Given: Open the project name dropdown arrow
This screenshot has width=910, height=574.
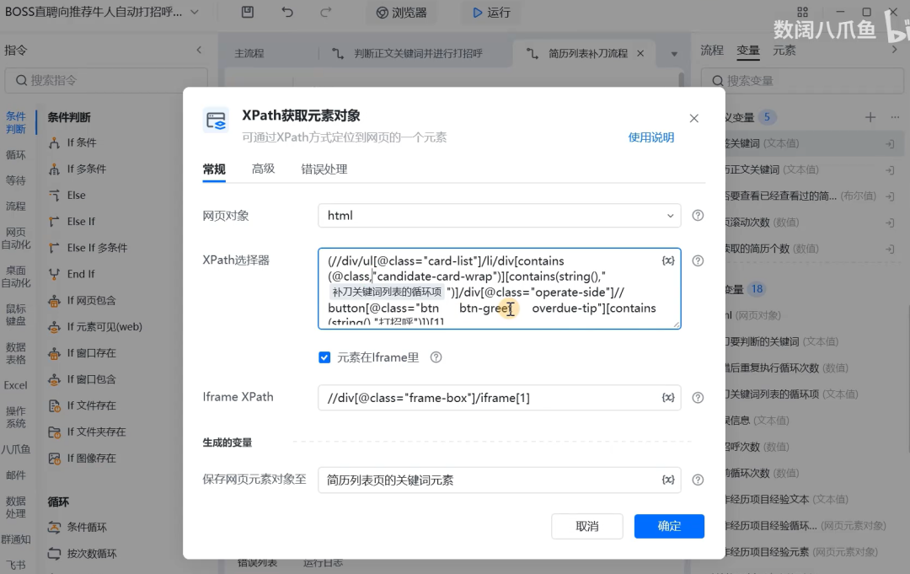Looking at the screenshot, I should coord(195,12).
